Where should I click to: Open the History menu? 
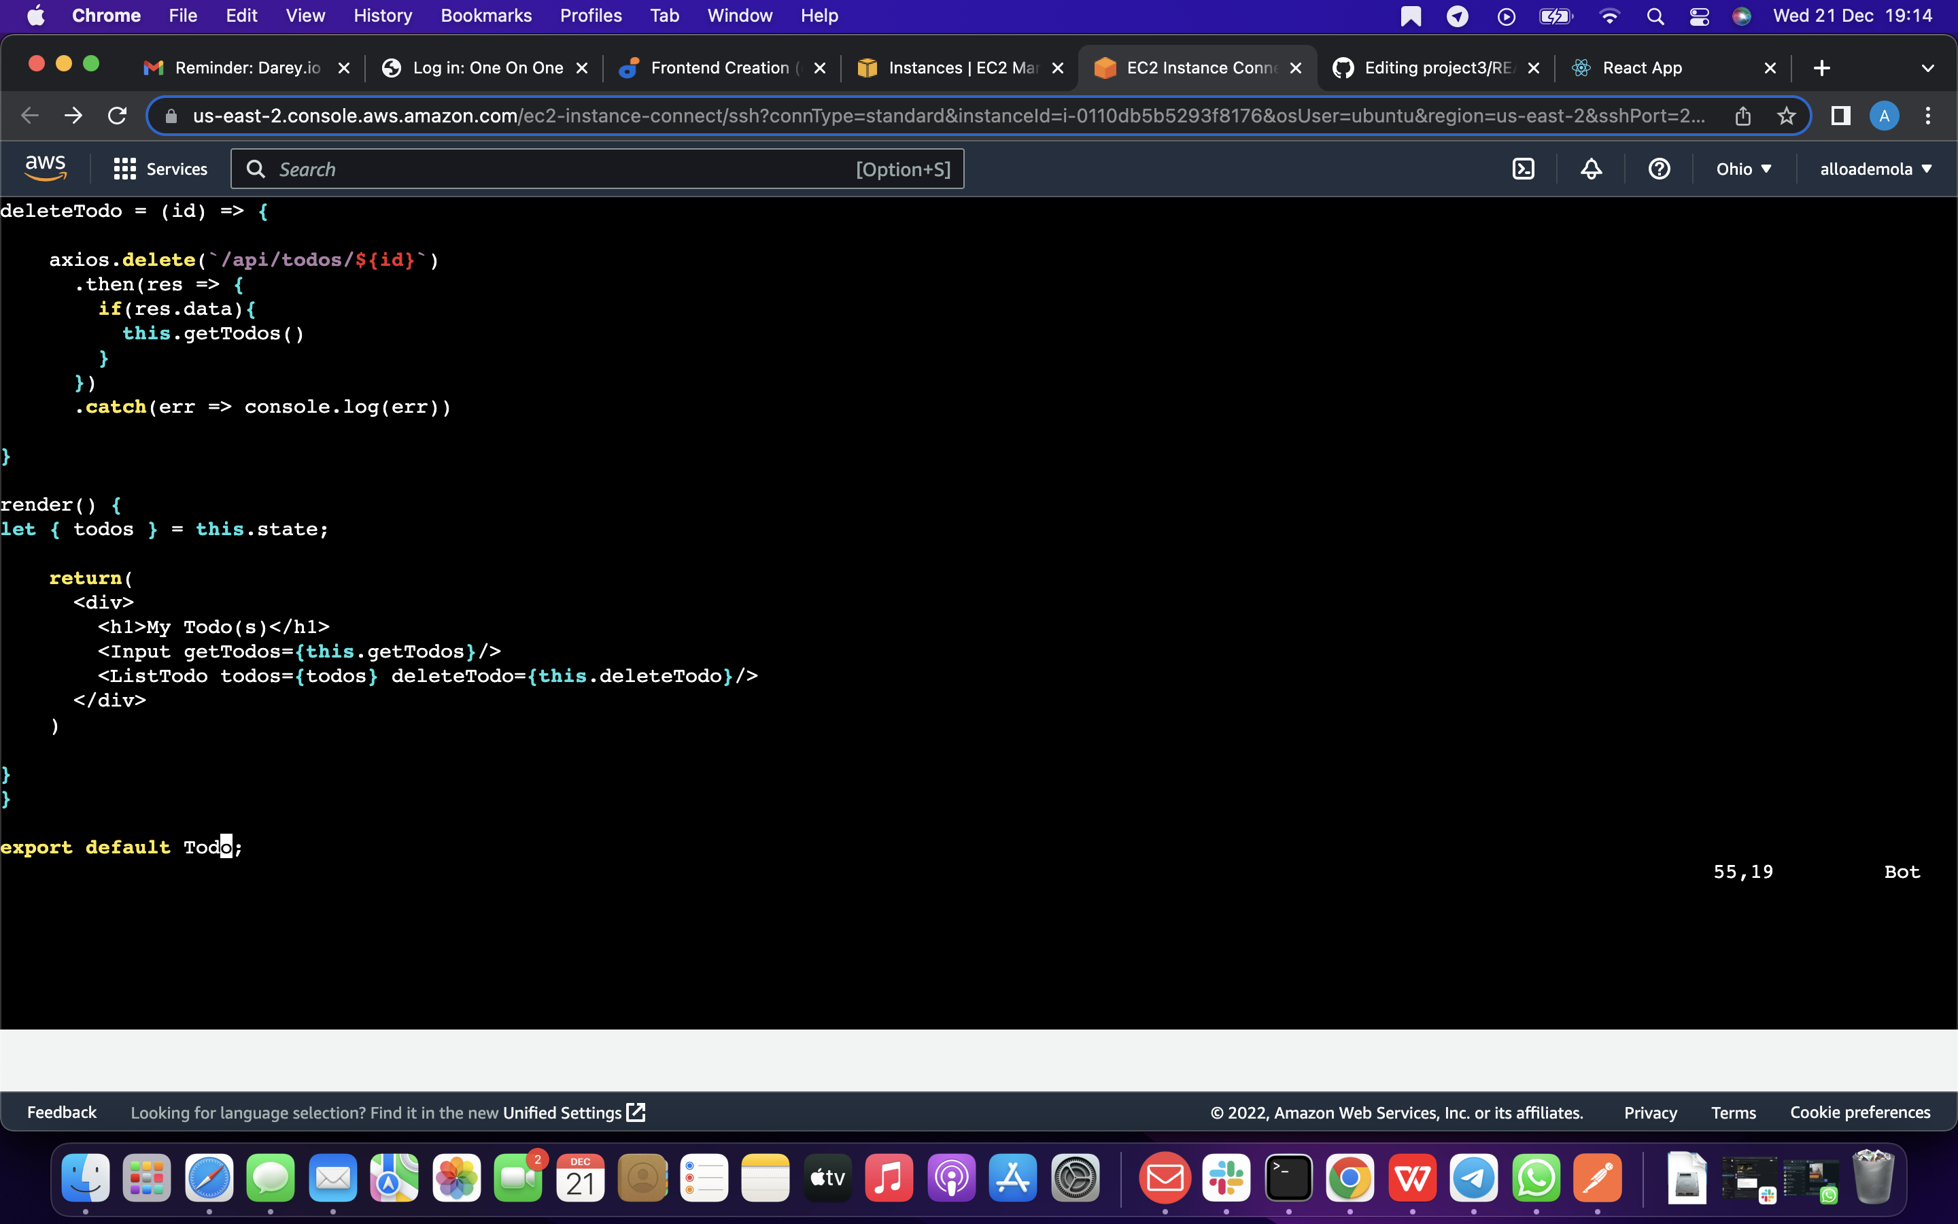coord(382,16)
